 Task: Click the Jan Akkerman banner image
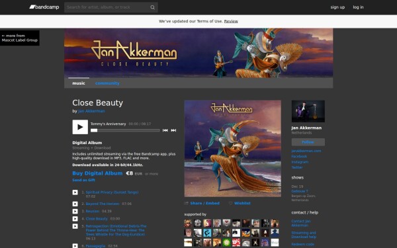click(198, 53)
